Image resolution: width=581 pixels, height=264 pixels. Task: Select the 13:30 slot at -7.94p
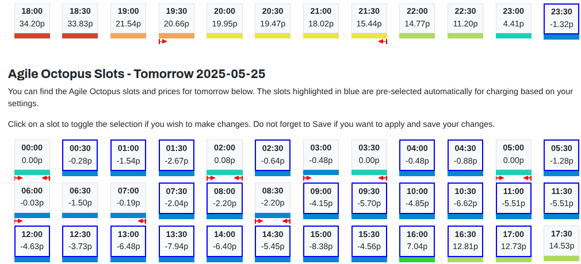point(177,240)
